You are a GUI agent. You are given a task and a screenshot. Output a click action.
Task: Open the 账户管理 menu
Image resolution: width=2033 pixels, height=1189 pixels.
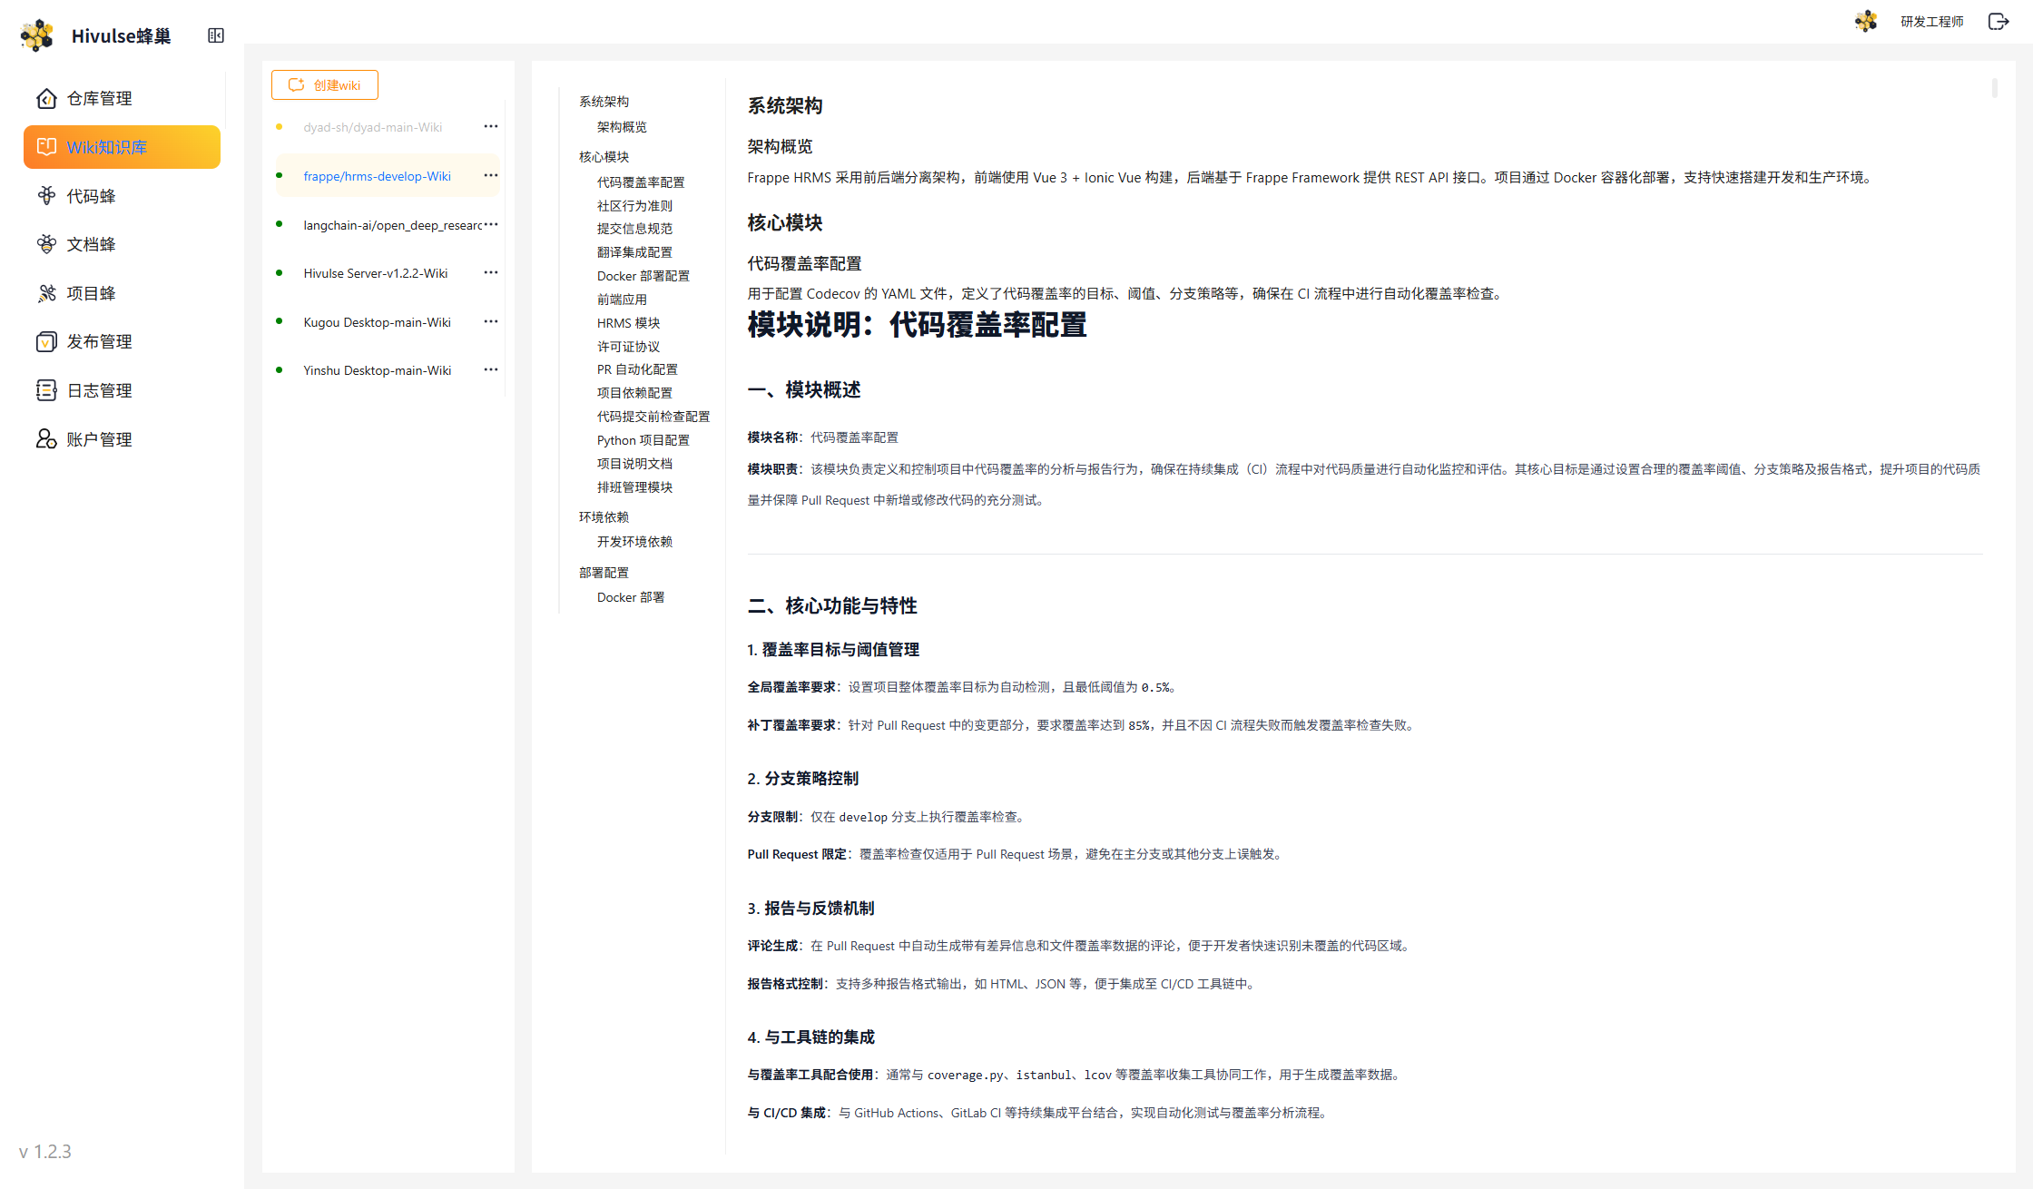pyautogui.click(x=122, y=439)
